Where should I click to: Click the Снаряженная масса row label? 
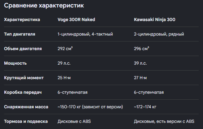[26, 107]
